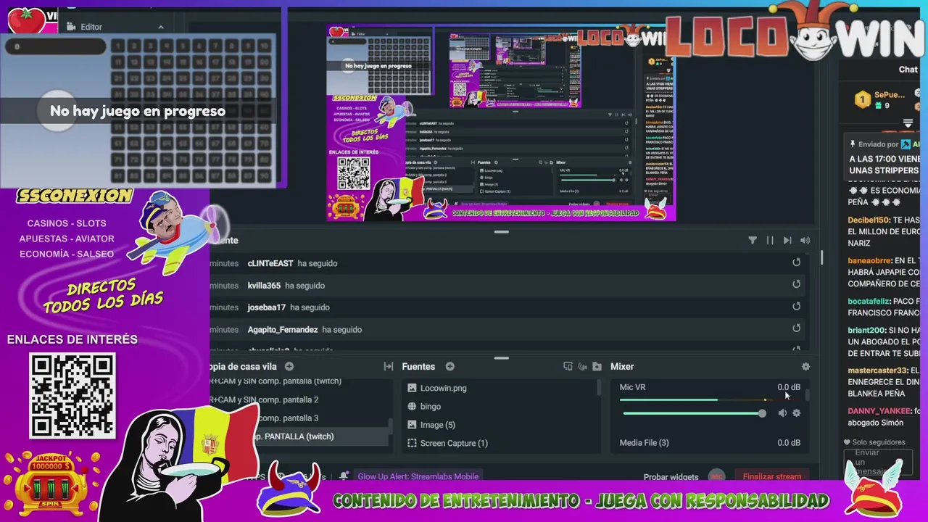Click bingo search input field
Viewport: 928px width, 522px height.
pyautogui.click(x=54, y=46)
